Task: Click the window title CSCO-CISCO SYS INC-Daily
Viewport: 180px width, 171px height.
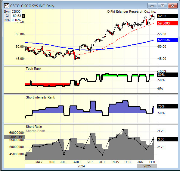Action: 32,6
